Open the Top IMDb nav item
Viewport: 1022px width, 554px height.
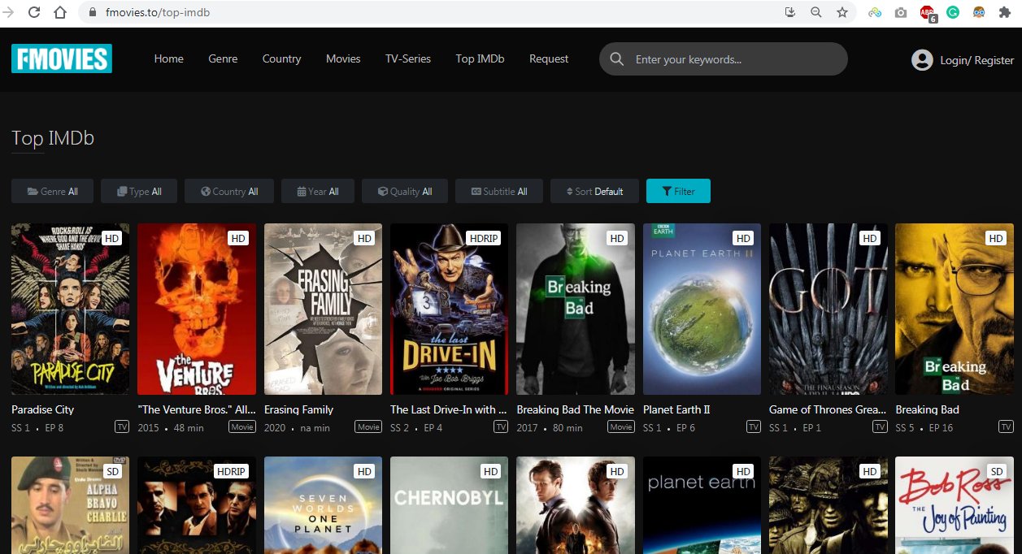(480, 58)
